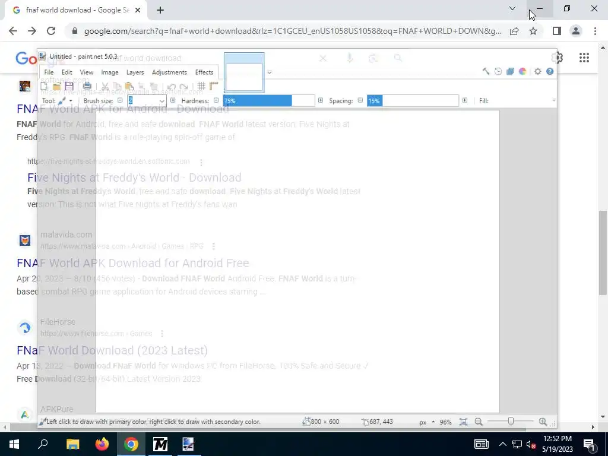The height and width of the screenshot is (456, 608).
Task: Open paint.net Settings gear icon
Action: tap(538, 71)
